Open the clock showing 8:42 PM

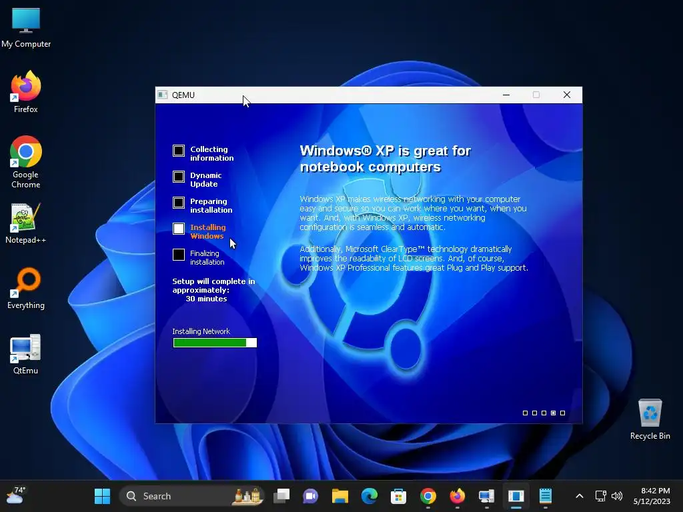point(652,496)
